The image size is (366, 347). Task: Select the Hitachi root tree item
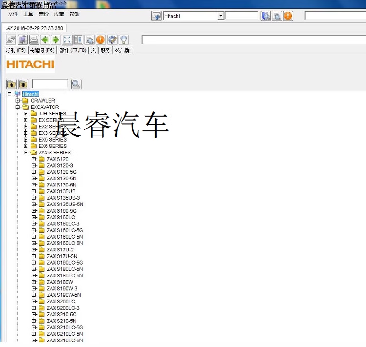[x=31, y=94]
